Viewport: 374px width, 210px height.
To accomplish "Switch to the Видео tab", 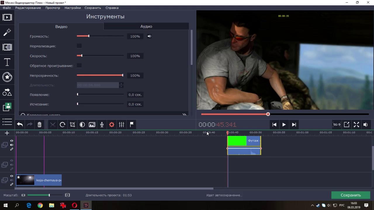I will (x=61, y=27).
